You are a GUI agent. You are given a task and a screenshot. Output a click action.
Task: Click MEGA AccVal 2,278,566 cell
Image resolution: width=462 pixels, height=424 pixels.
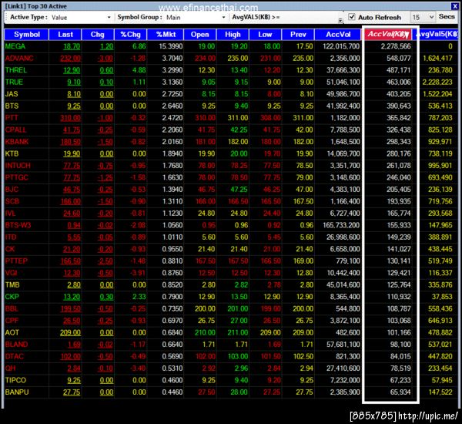point(396,46)
